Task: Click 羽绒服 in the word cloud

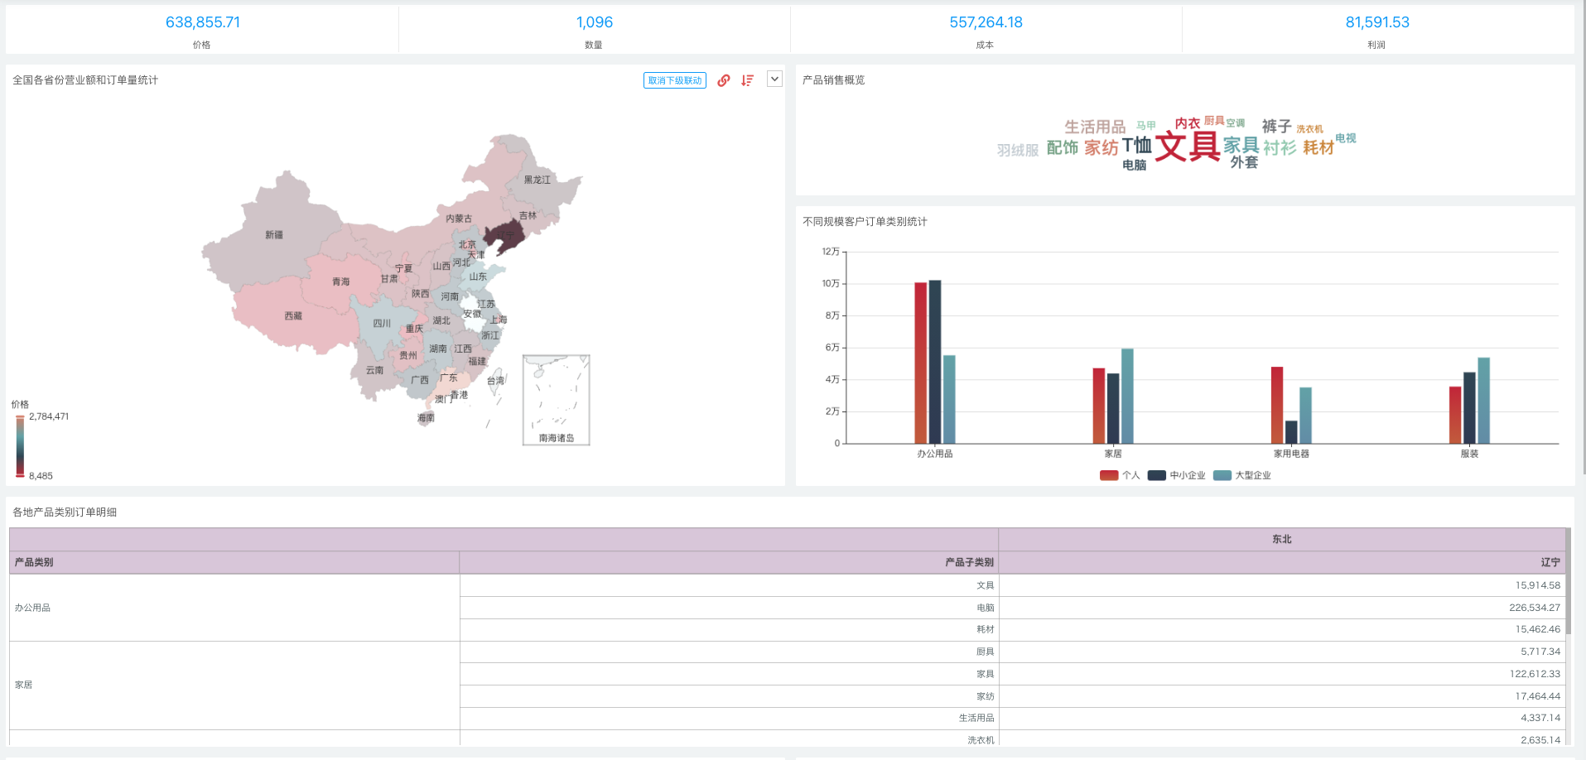Action: click(x=1018, y=150)
